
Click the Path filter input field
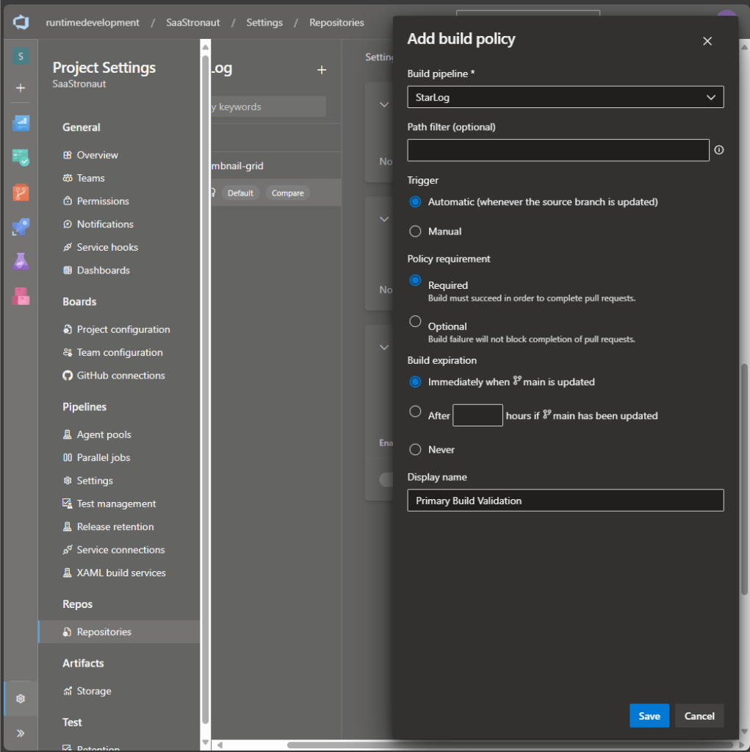coord(558,150)
